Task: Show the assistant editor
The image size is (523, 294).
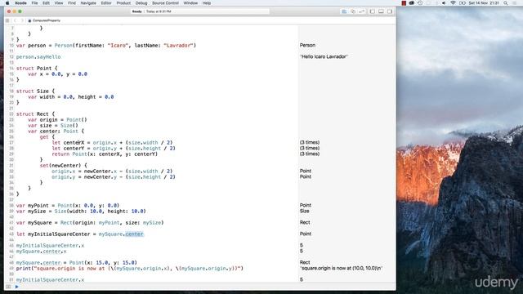Action: tap(353, 11)
